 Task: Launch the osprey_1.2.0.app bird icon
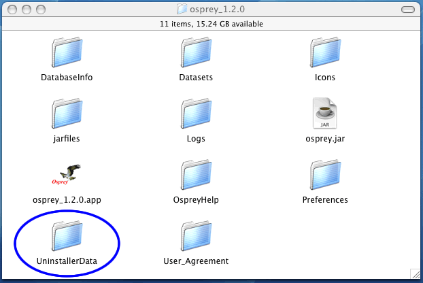point(67,174)
